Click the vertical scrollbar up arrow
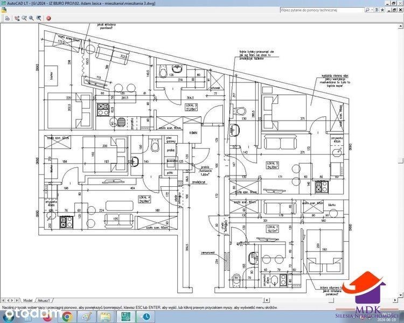This screenshot has width=404, height=323. tap(401, 25)
